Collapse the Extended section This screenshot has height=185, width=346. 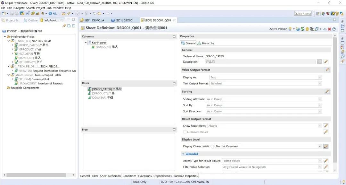[x=183, y=154]
